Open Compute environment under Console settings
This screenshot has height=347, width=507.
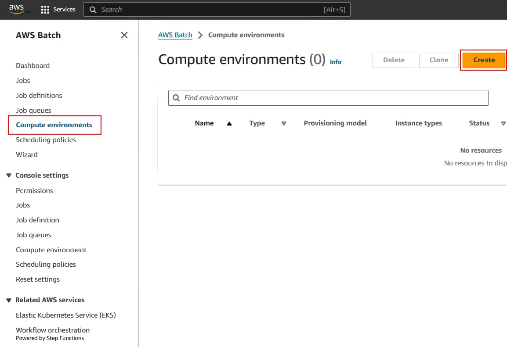pos(51,250)
